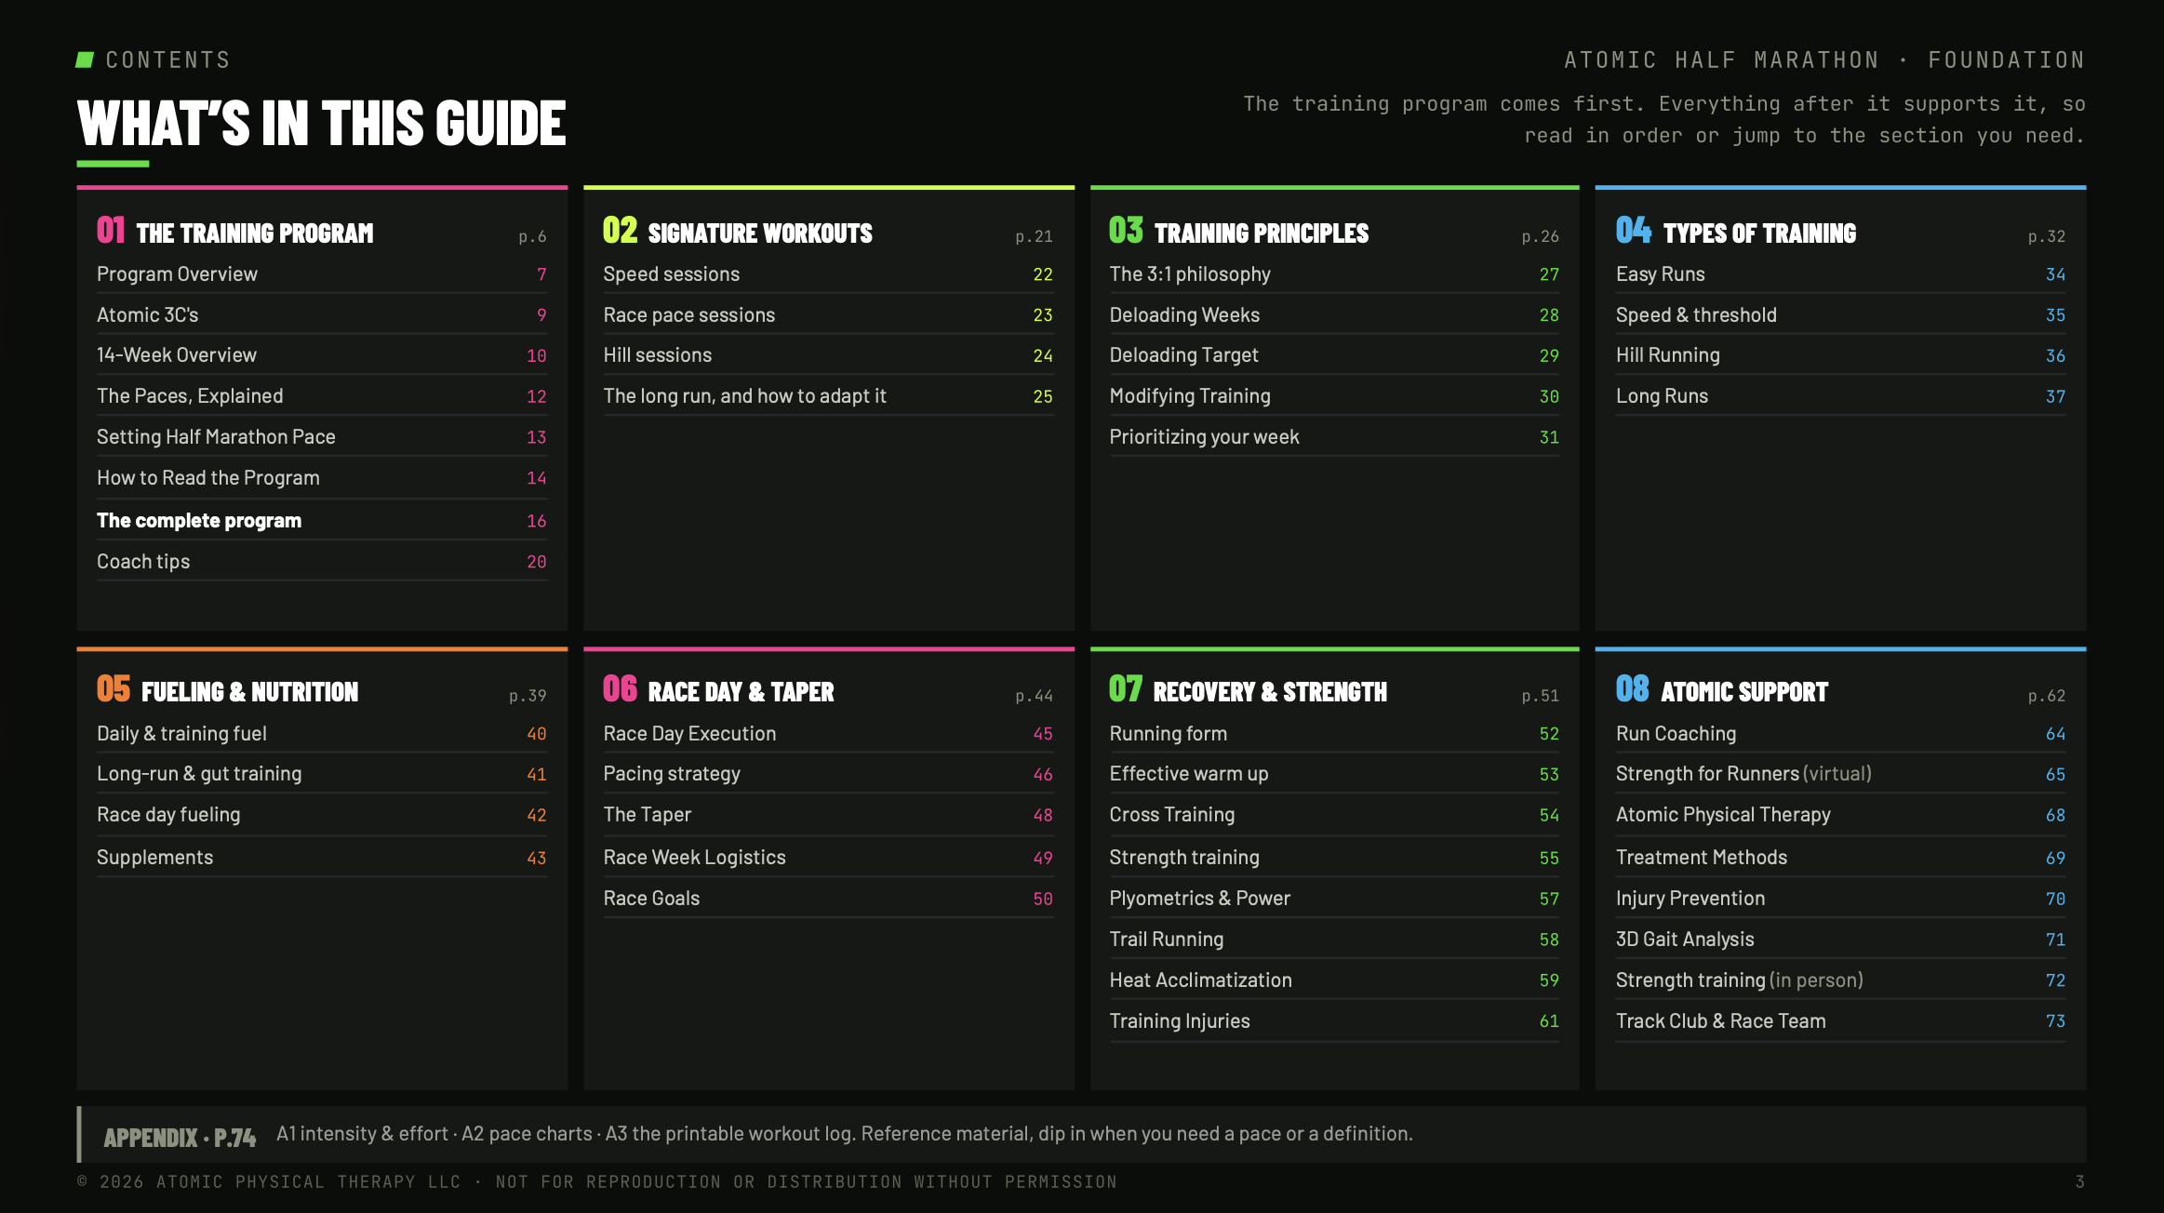Open the 3D Gait Analysis entry
The width and height of the screenshot is (2164, 1213).
1840,940
